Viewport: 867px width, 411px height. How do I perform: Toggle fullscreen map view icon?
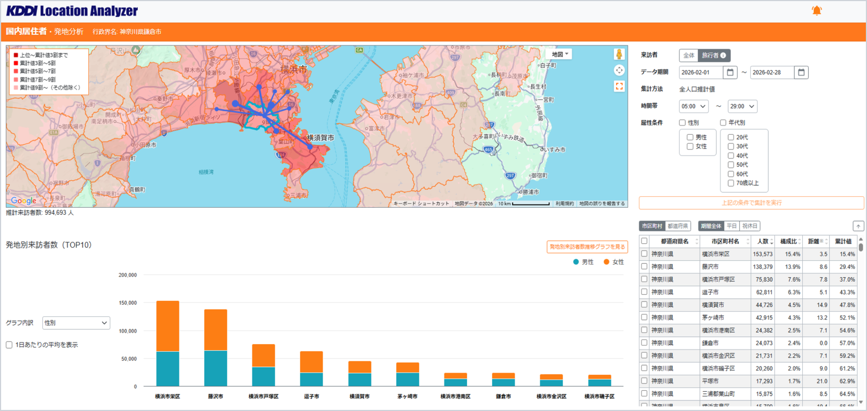[619, 87]
